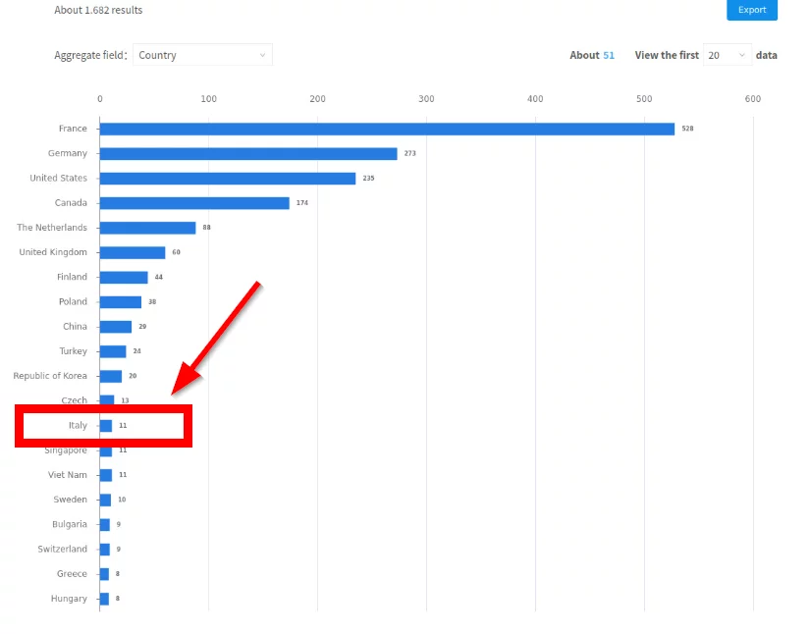Select the Turkey bar
The image size is (811, 634).
tap(112, 351)
